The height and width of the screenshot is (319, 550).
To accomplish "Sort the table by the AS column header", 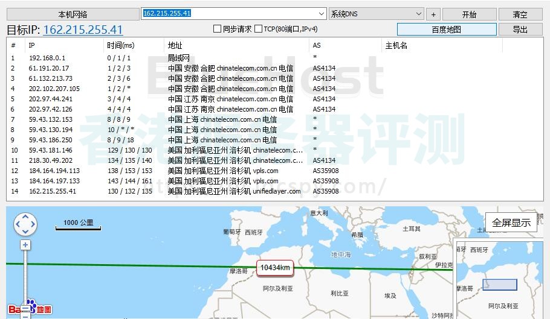I will pyautogui.click(x=317, y=45).
